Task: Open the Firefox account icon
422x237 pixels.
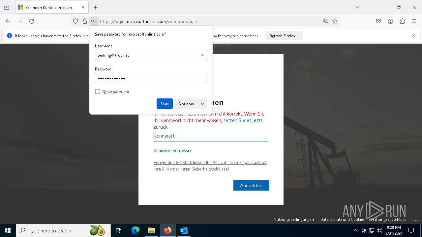Action: [x=390, y=21]
